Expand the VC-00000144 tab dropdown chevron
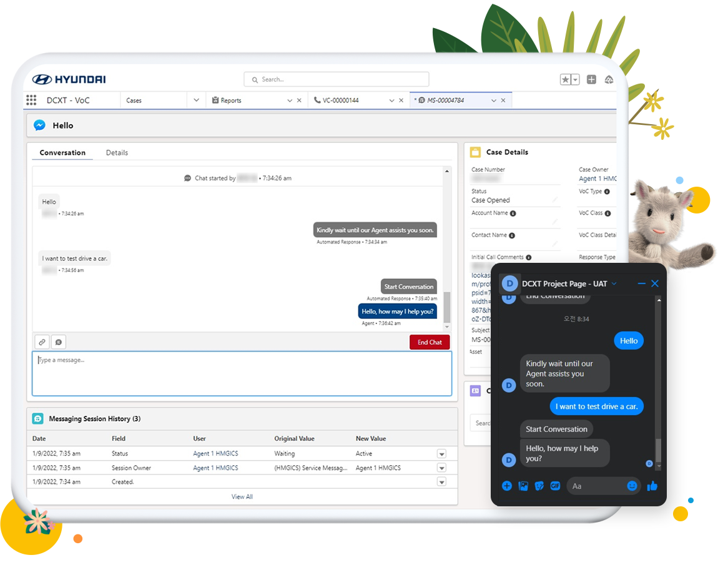718x565 pixels. pyautogui.click(x=392, y=101)
